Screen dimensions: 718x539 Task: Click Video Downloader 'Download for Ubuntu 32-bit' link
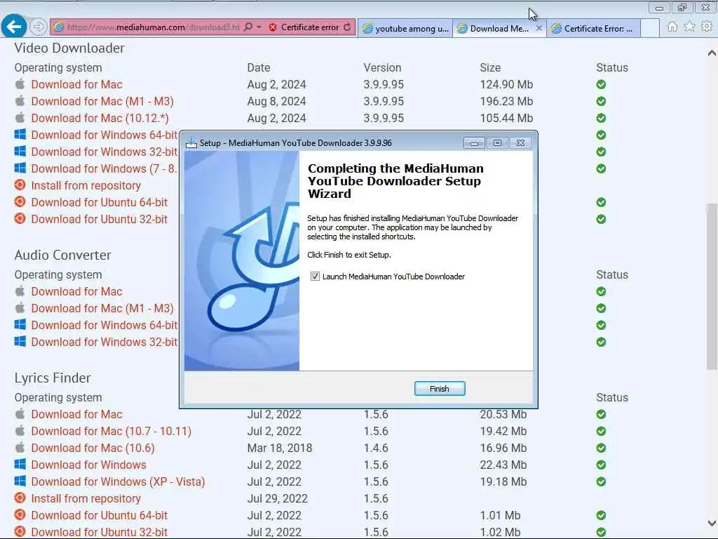click(x=100, y=220)
